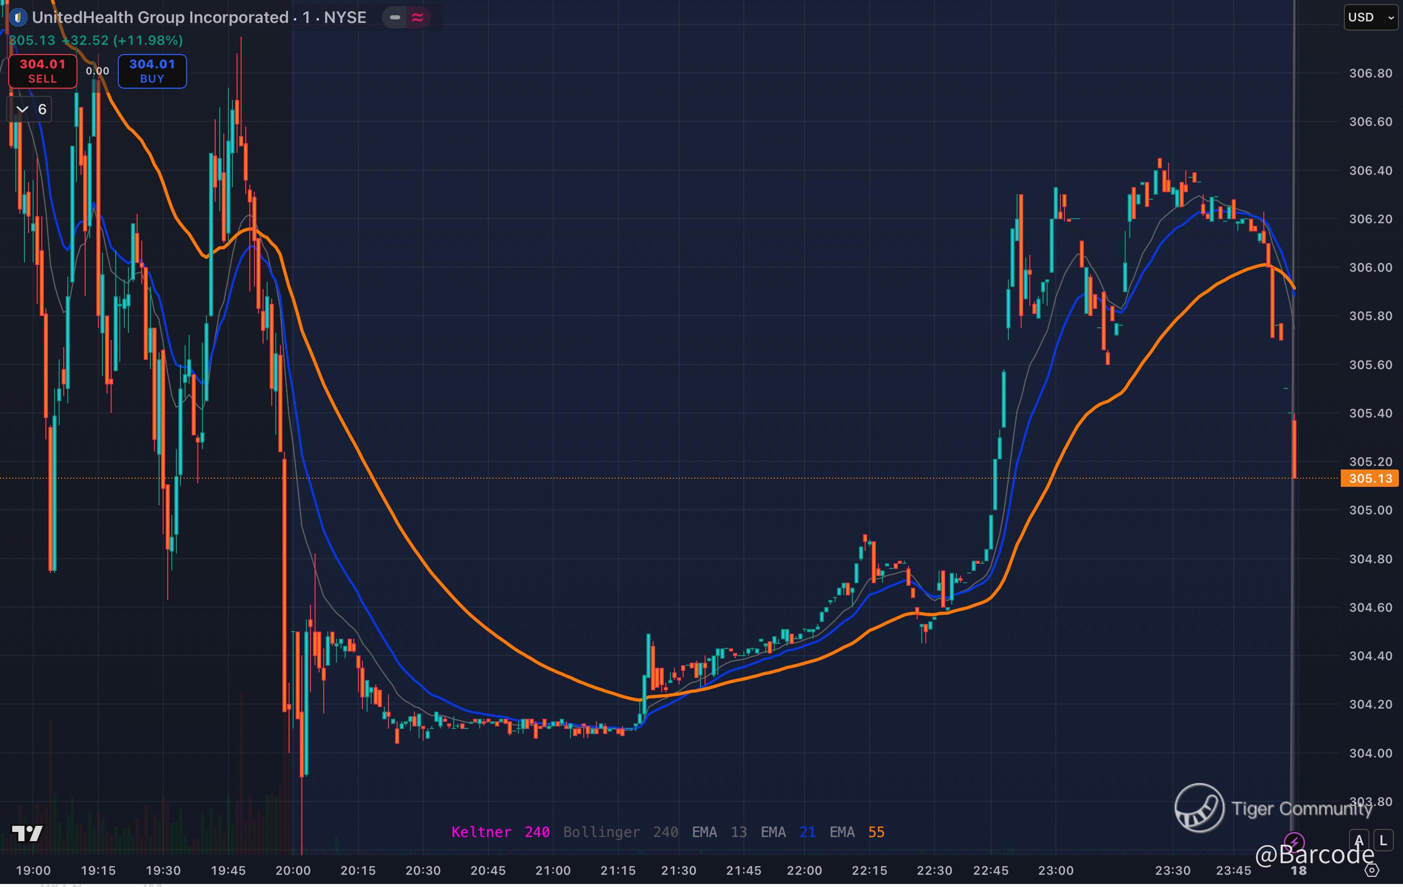Click the TradingView logo in corner
The height and width of the screenshot is (887, 1403).
point(28,833)
